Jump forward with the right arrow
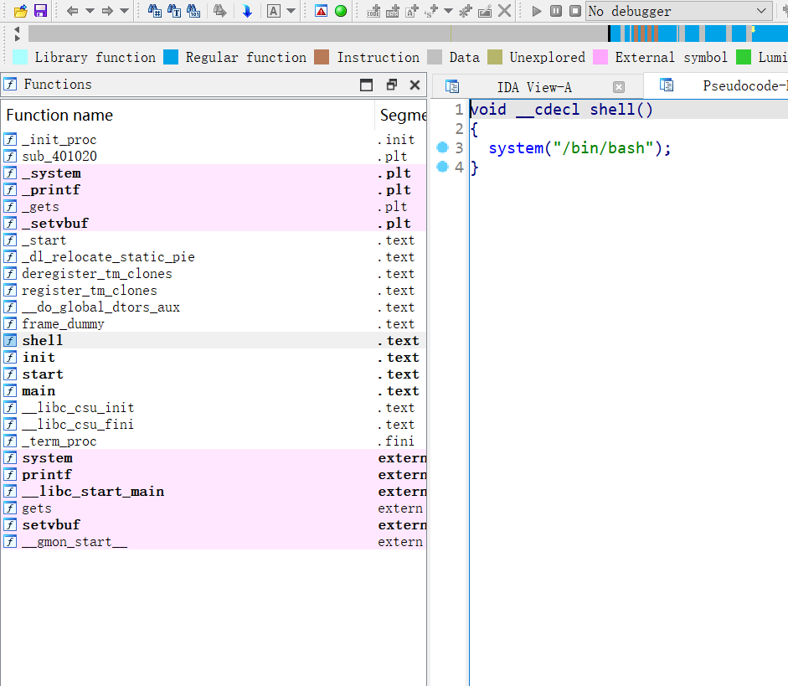The image size is (788, 686). click(x=107, y=11)
